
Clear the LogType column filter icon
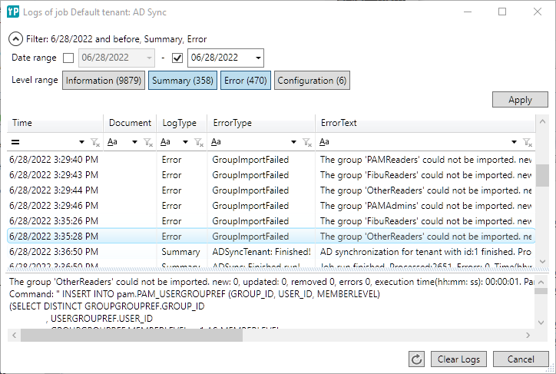pos(199,142)
